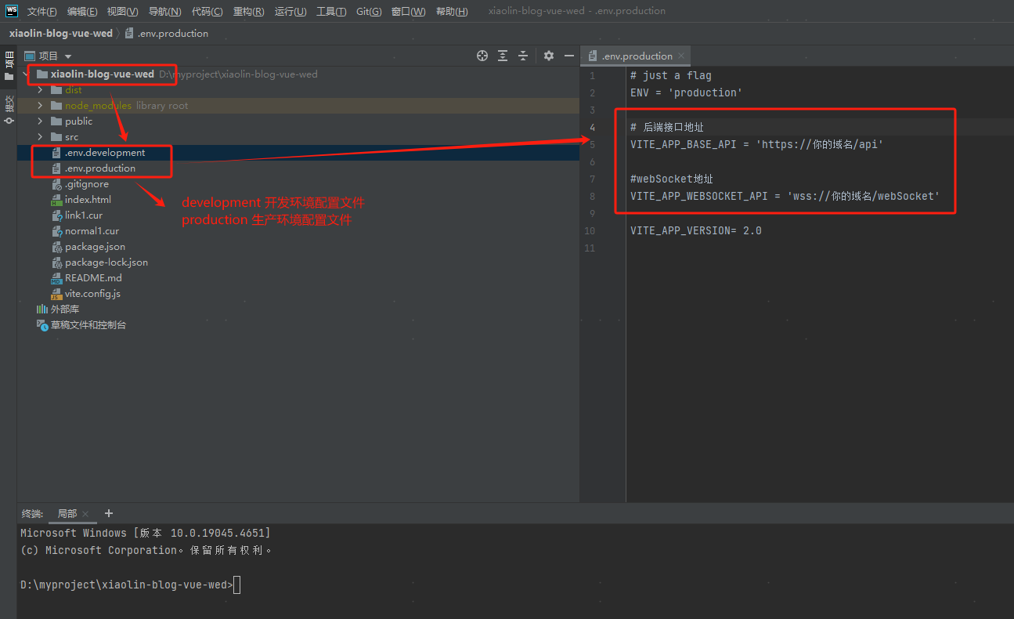Open 工具(T) menu

click(x=331, y=11)
